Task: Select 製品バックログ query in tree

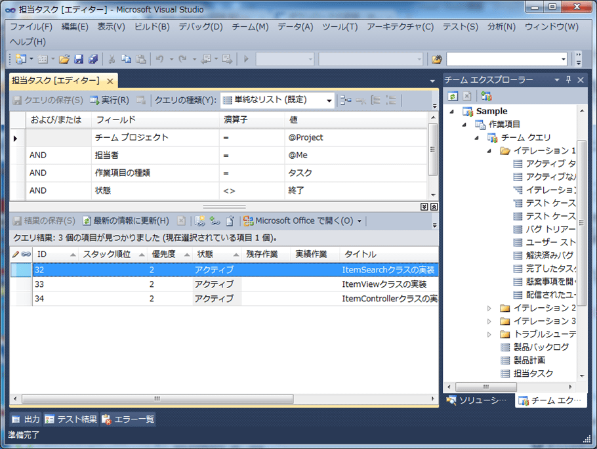Action: 541,347
